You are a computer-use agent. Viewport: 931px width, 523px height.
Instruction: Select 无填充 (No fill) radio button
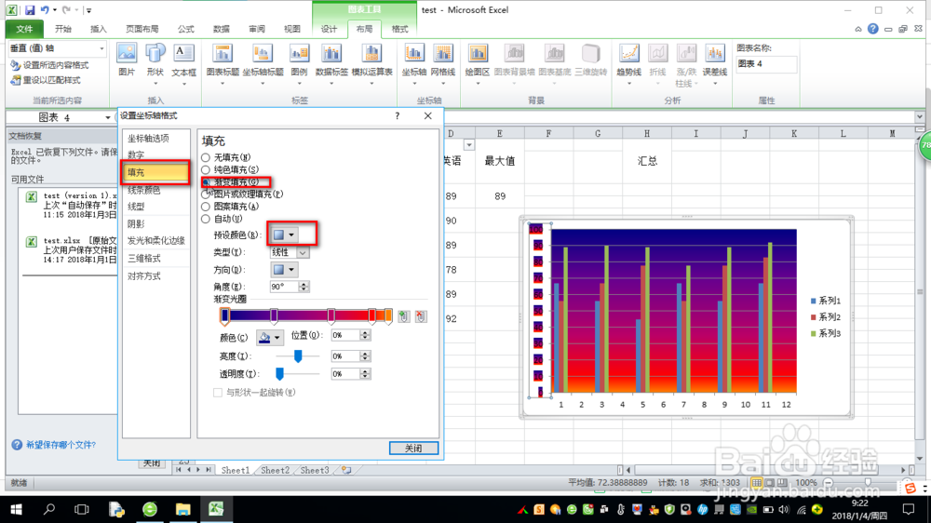point(206,157)
